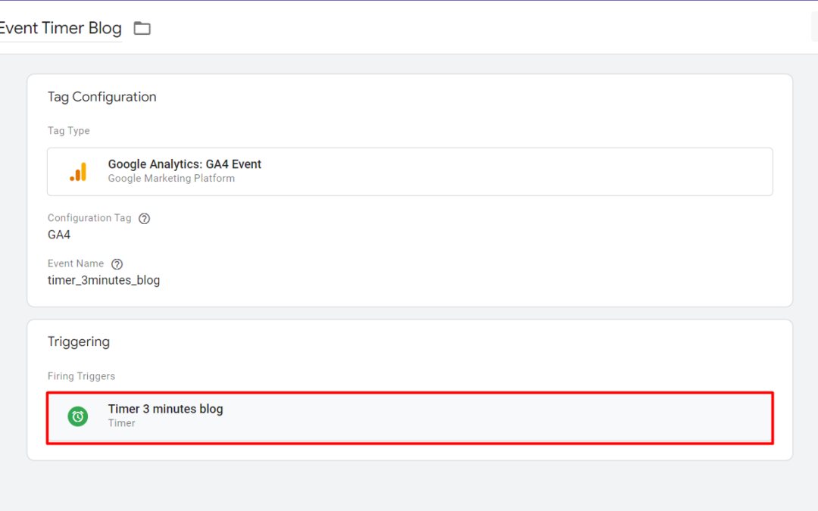
Task: Select the Google Analytics: GA4 Event title
Action: pyautogui.click(x=184, y=164)
